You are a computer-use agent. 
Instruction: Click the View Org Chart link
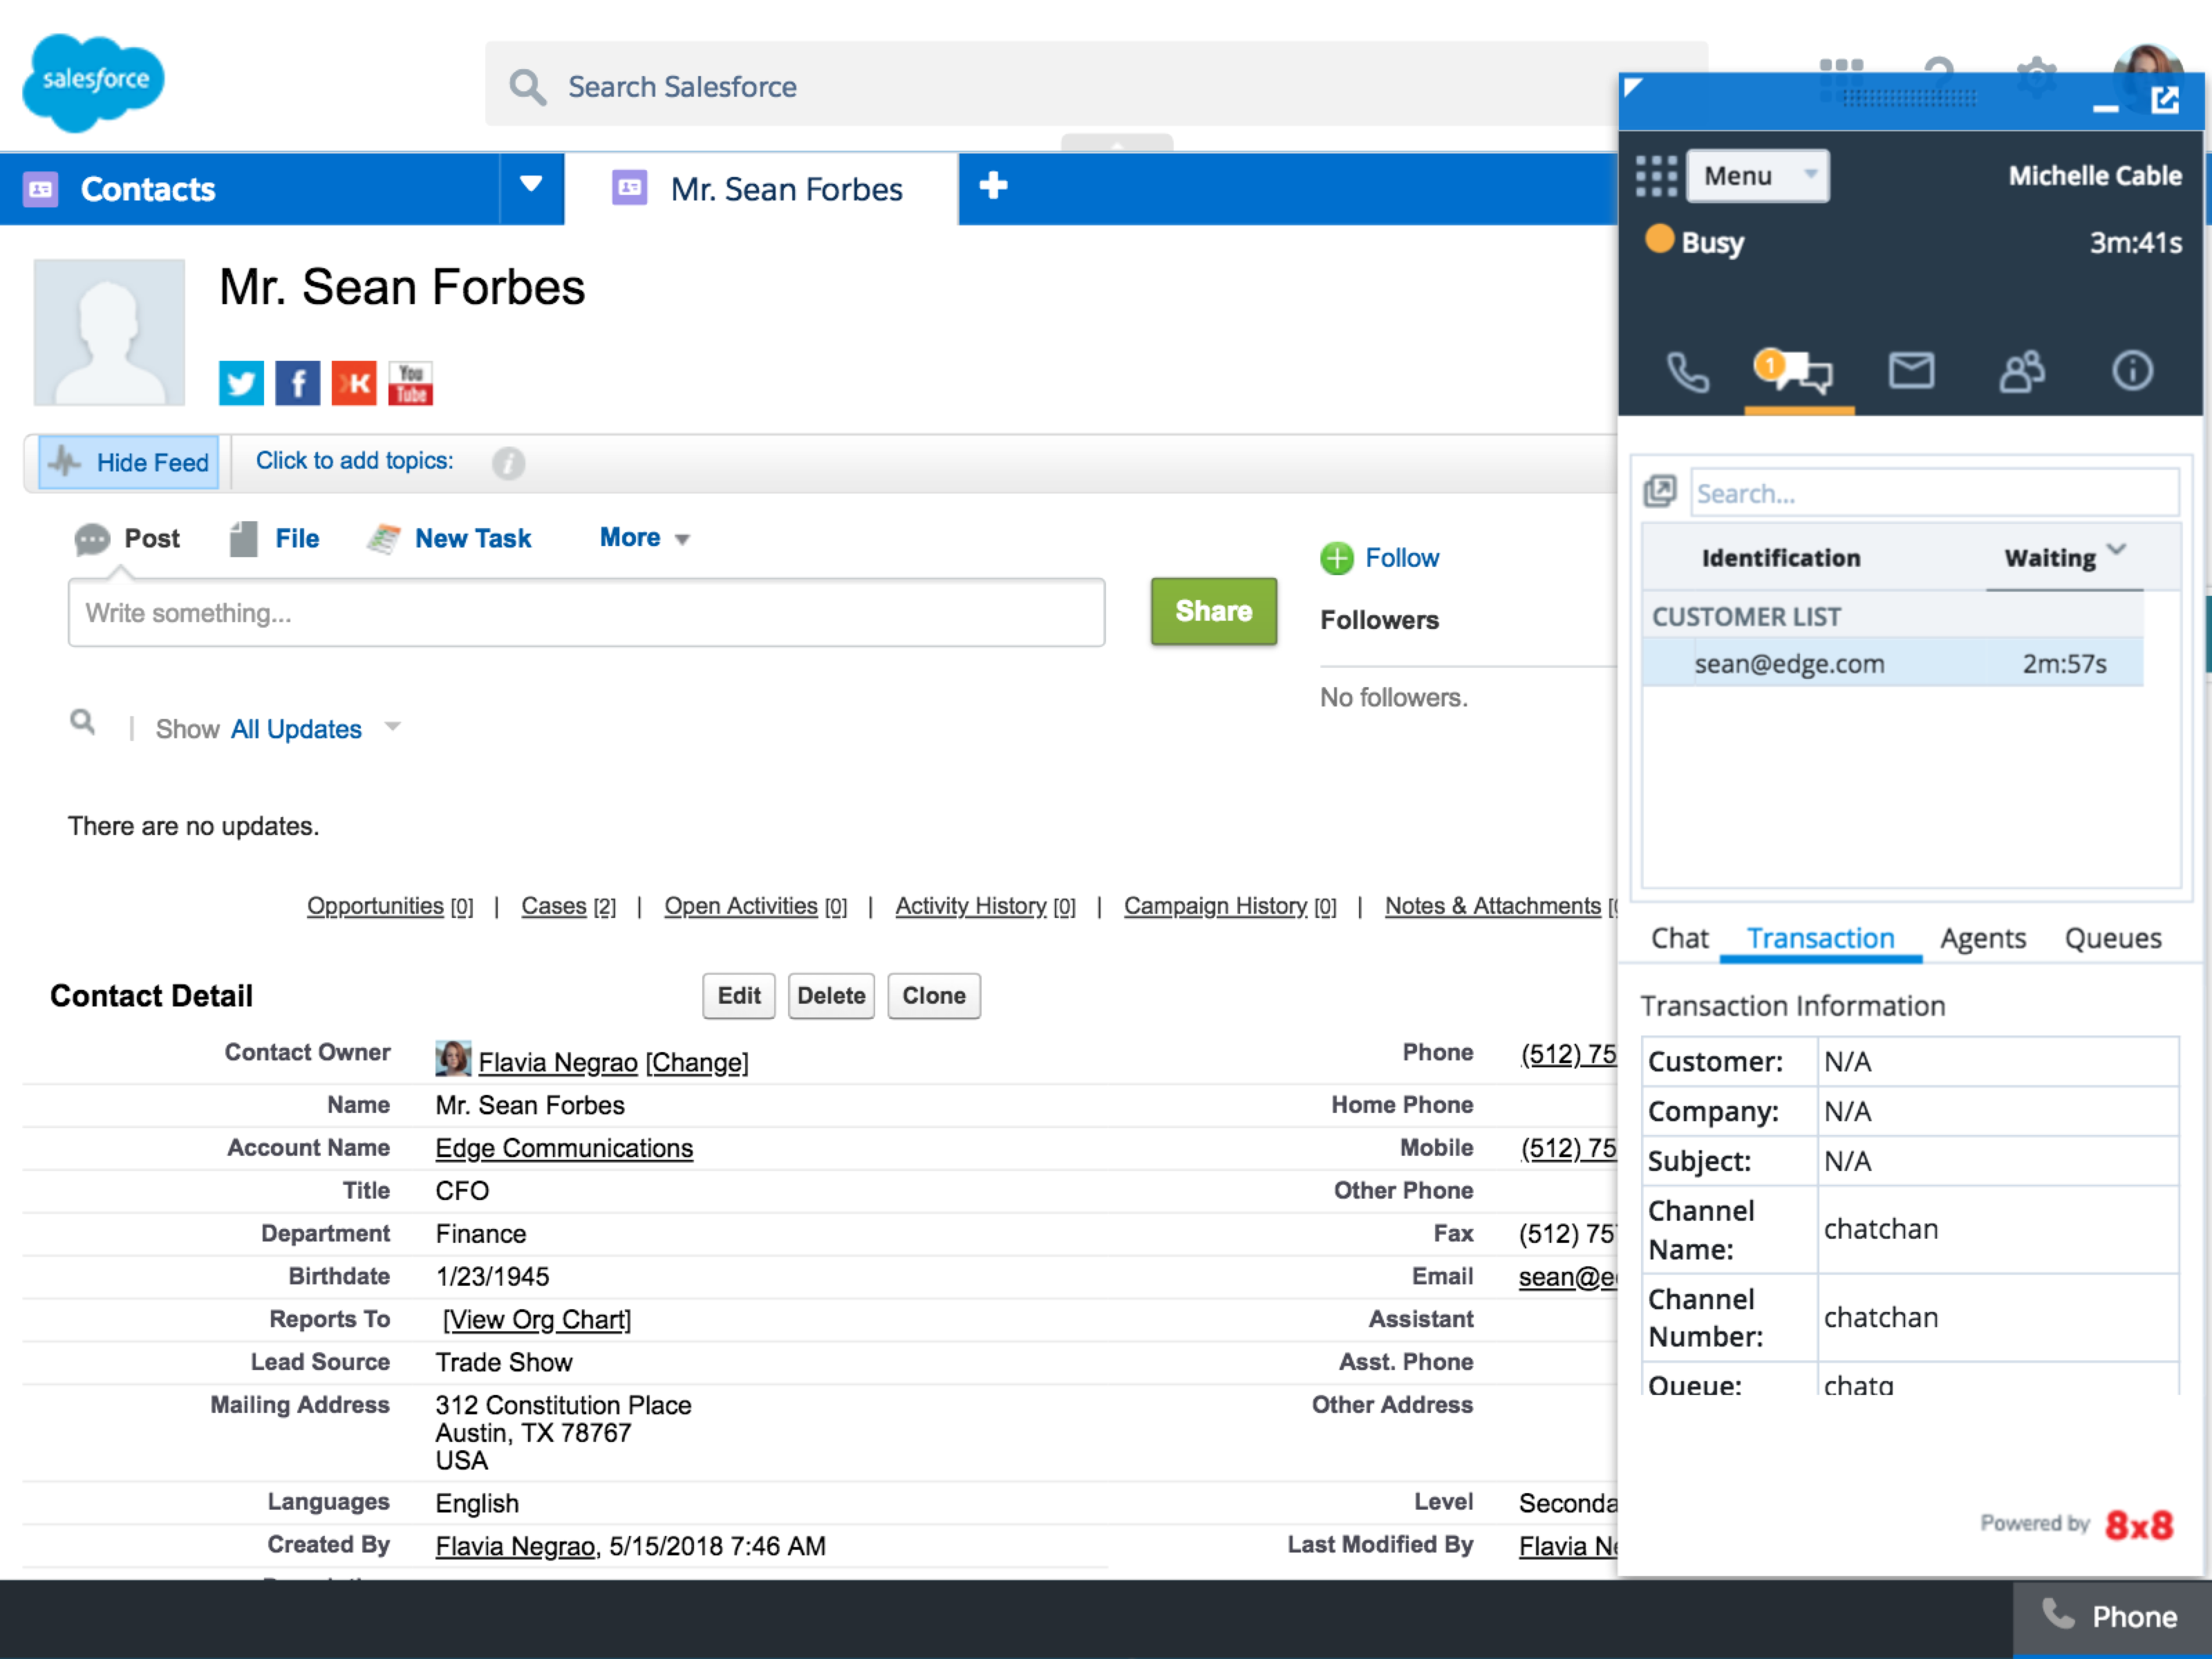[x=537, y=1320]
